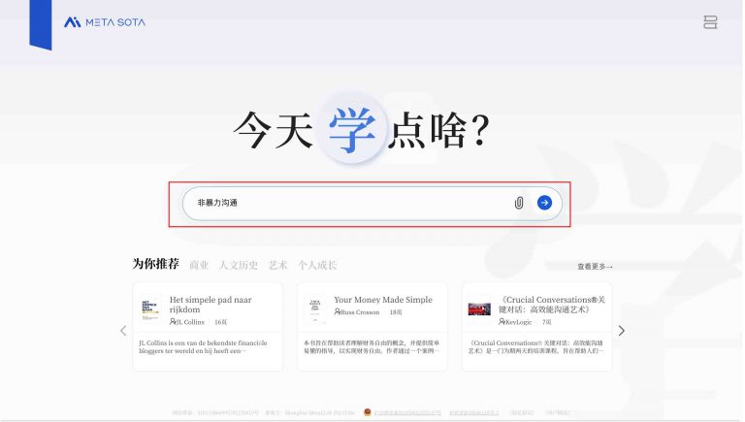Click the police badge icon in footer
The image size is (745, 422).
tap(367, 412)
